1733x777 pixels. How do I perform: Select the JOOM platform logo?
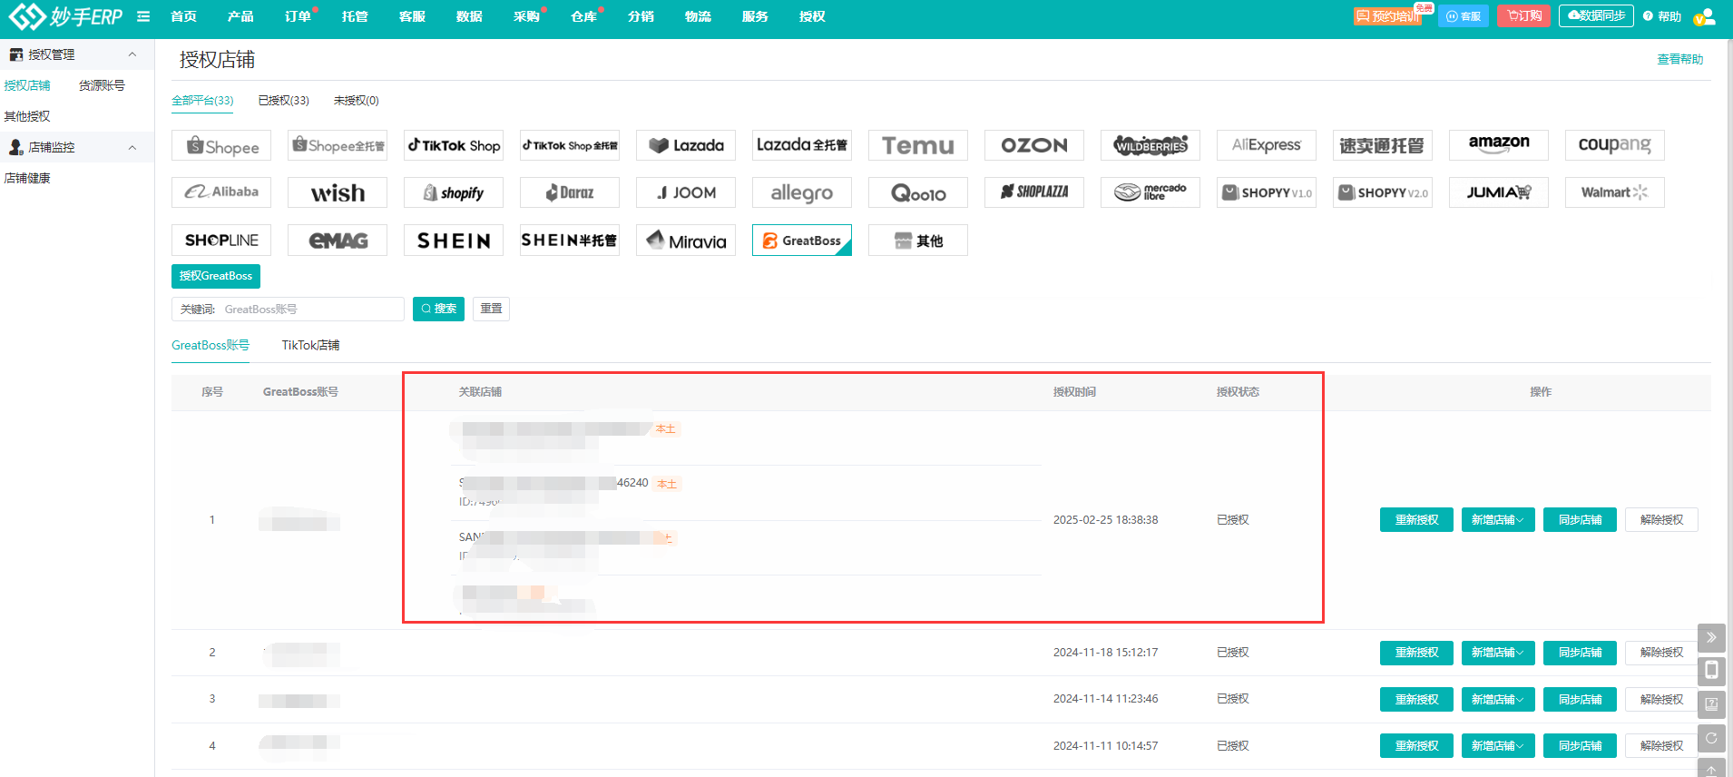686,192
